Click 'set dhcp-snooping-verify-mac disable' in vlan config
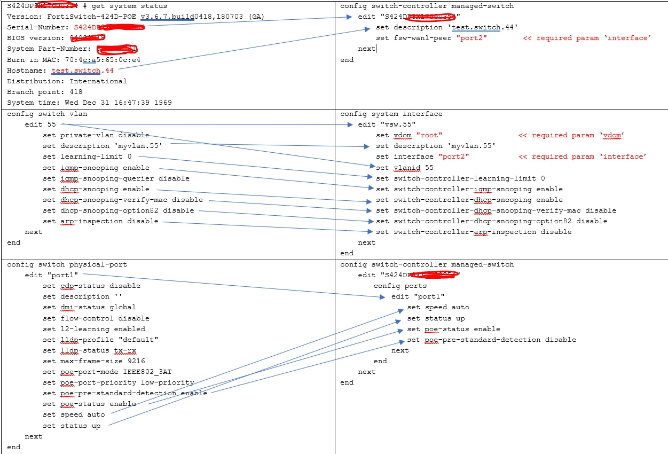The image size is (668, 454). (123, 200)
